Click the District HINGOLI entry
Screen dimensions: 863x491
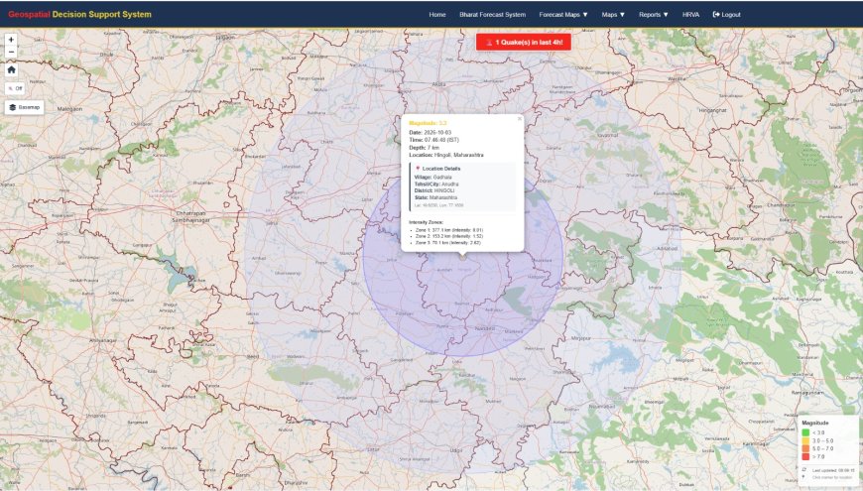tap(434, 190)
